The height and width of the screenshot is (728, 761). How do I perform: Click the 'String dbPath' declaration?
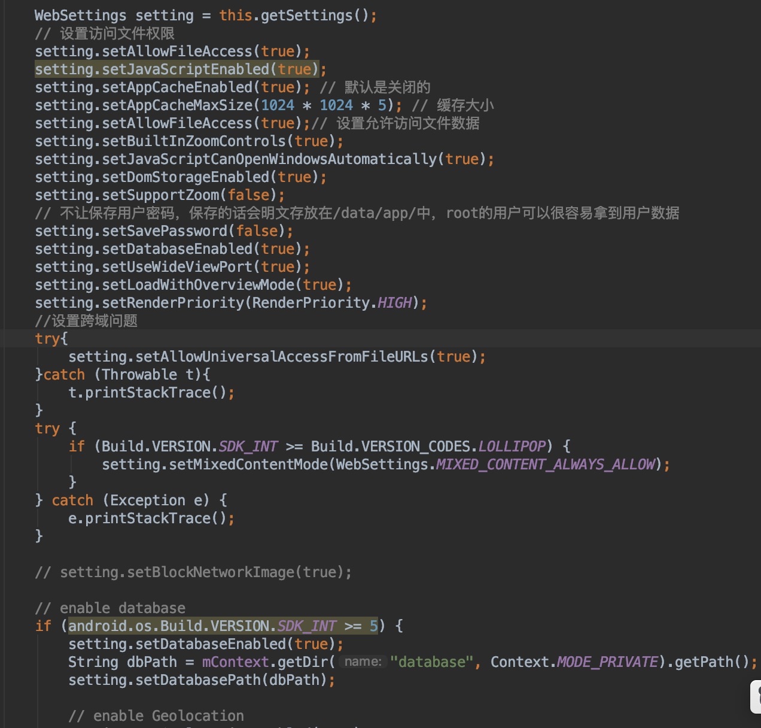click(x=123, y=662)
